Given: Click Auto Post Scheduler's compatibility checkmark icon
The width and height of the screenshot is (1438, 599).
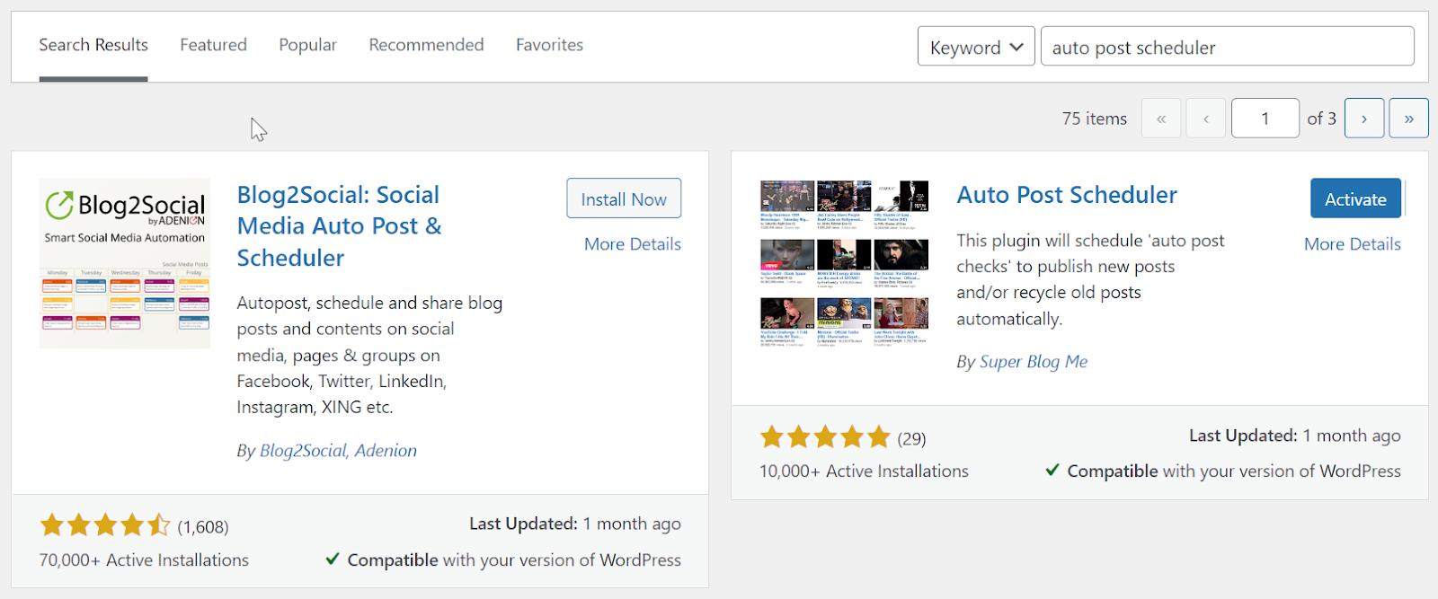Looking at the screenshot, I should click(x=1052, y=470).
